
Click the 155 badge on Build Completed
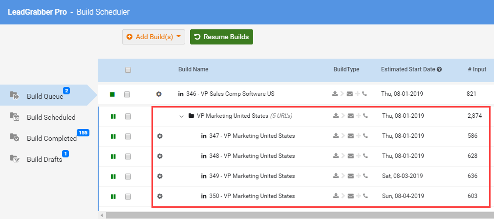pos(83,132)
